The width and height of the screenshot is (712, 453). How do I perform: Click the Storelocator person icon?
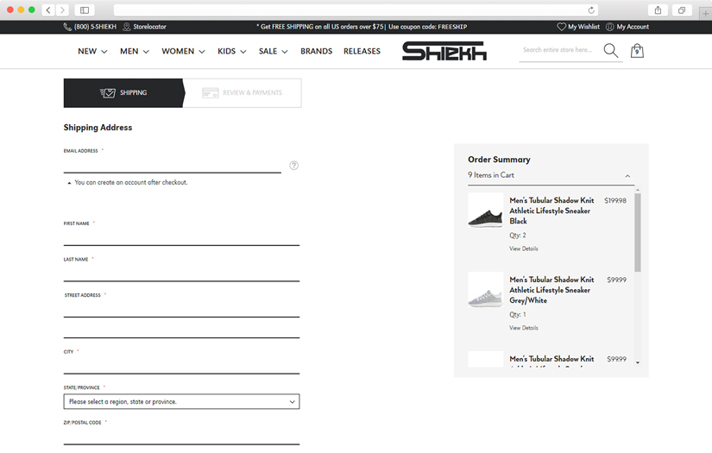tap(127, 27)
